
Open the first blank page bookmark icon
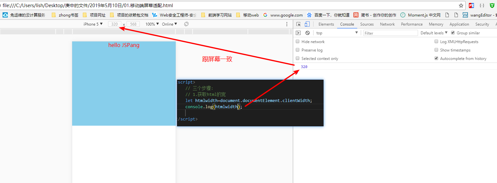[447, 15]
